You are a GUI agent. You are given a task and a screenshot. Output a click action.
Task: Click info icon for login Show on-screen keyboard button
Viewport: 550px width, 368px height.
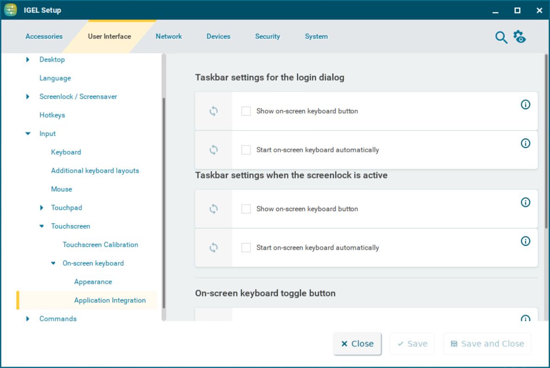point(525,105)
